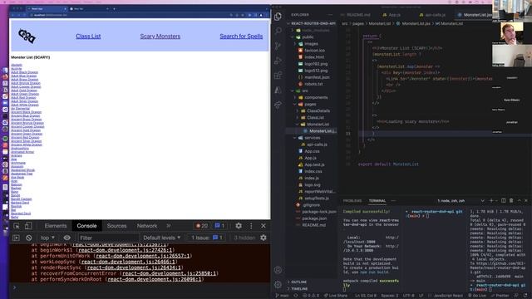Click the Prettier status bar item

coord(500,296)
